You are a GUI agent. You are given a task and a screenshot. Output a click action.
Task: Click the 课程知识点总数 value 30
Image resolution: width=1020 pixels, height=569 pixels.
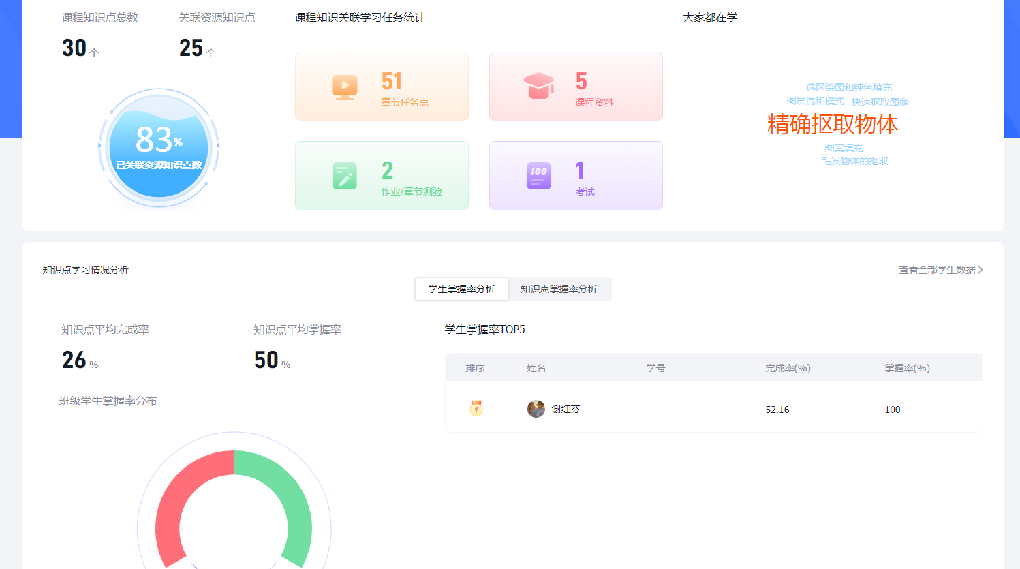pyautogui.click(x=74, y=48)
